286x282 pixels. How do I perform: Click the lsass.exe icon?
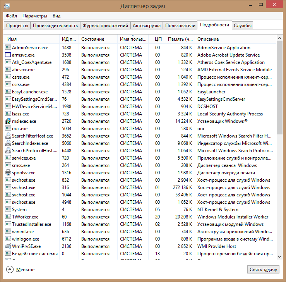tap(8, 113)
